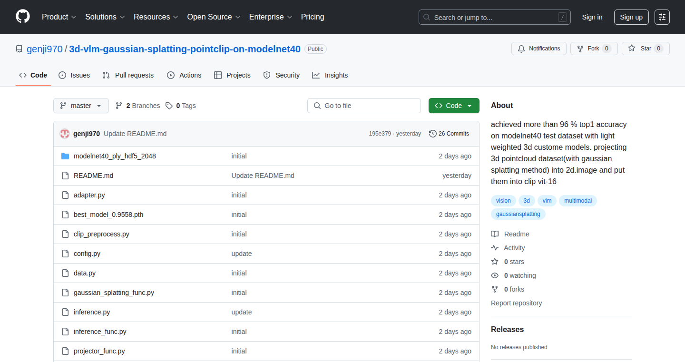The width and height of the screenshot is (685, 362).
Task: Open the accessibility settings icon in header
Action: [662, 17]
